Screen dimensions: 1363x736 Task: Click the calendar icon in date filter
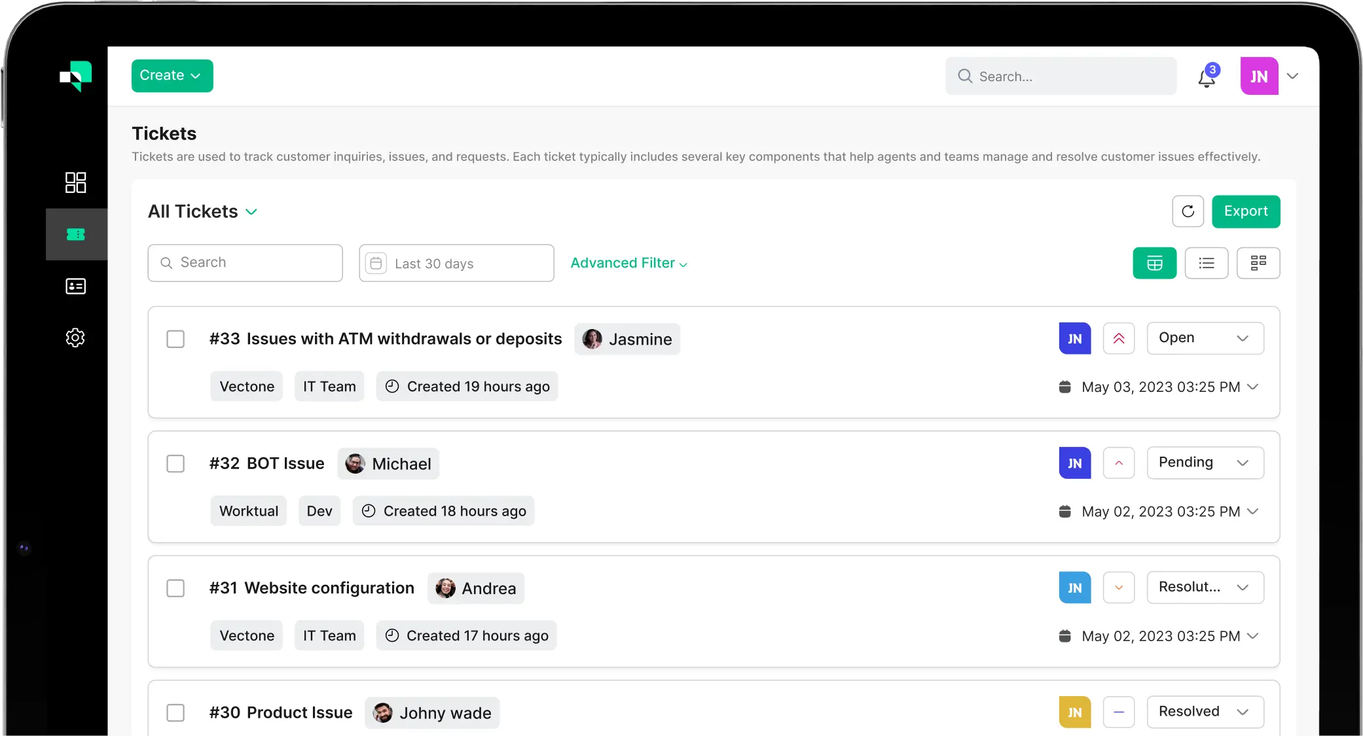pos(376,263)
